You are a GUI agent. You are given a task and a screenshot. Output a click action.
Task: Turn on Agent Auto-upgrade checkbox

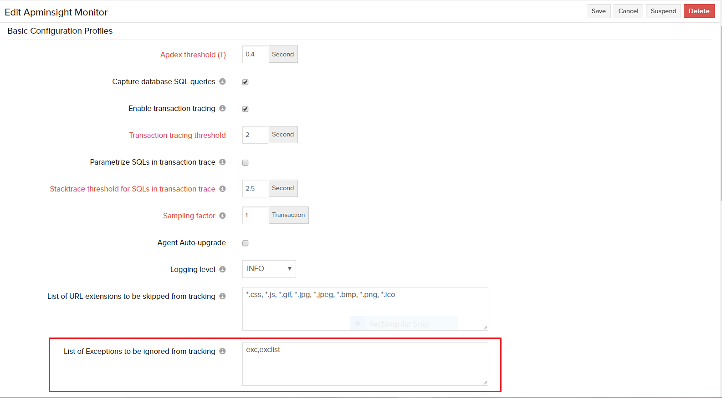pyautogui.click(x=246, y=243)
